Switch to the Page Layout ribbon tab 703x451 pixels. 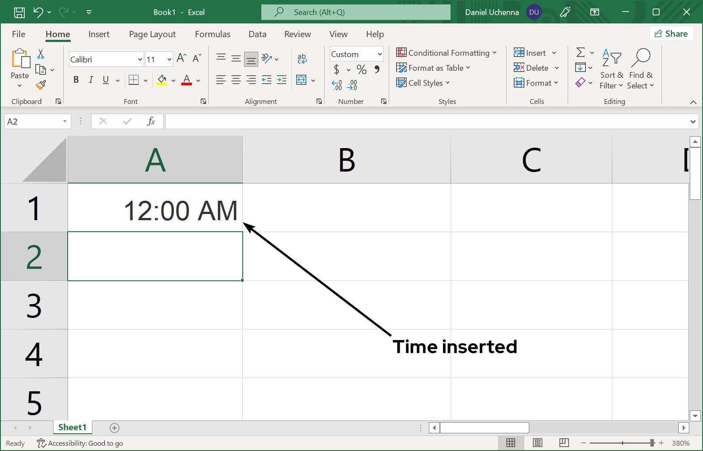152,34
